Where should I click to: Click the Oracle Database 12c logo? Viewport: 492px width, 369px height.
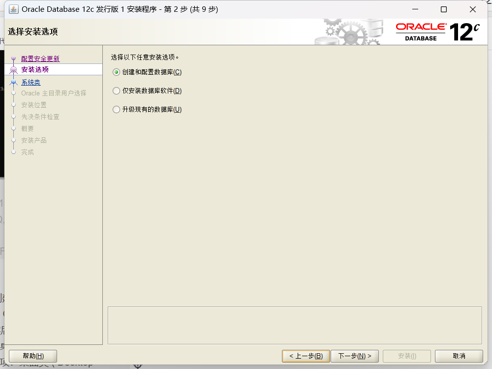point(438,31)
